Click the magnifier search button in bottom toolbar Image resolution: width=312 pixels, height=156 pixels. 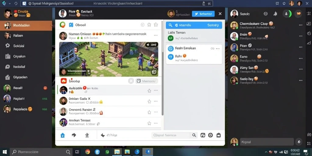point(194,135)
